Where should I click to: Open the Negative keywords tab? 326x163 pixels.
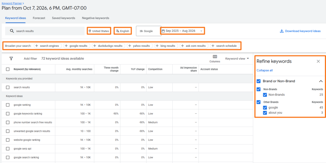[96, 18]
